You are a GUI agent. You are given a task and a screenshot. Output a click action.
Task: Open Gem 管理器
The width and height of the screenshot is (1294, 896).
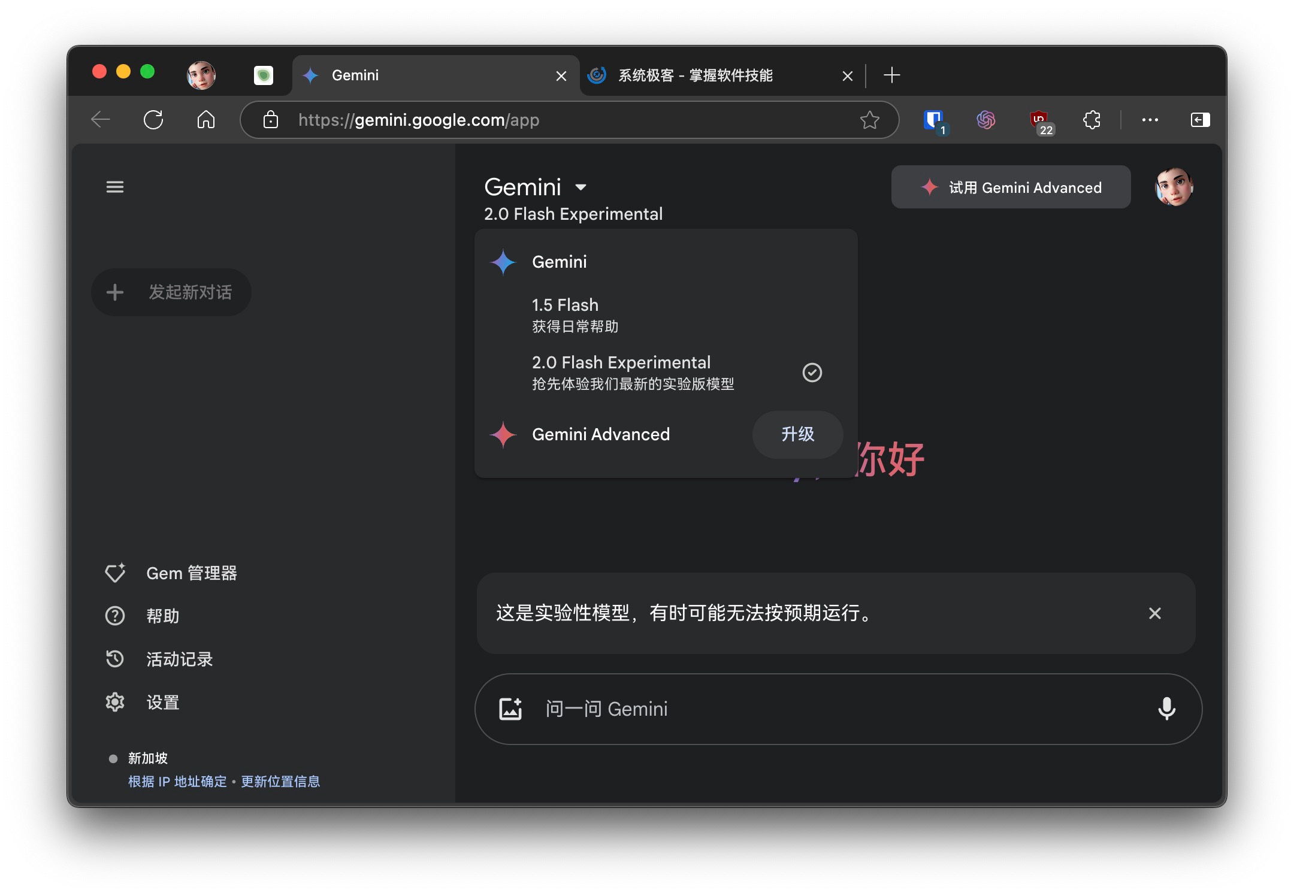coord(171,573)
